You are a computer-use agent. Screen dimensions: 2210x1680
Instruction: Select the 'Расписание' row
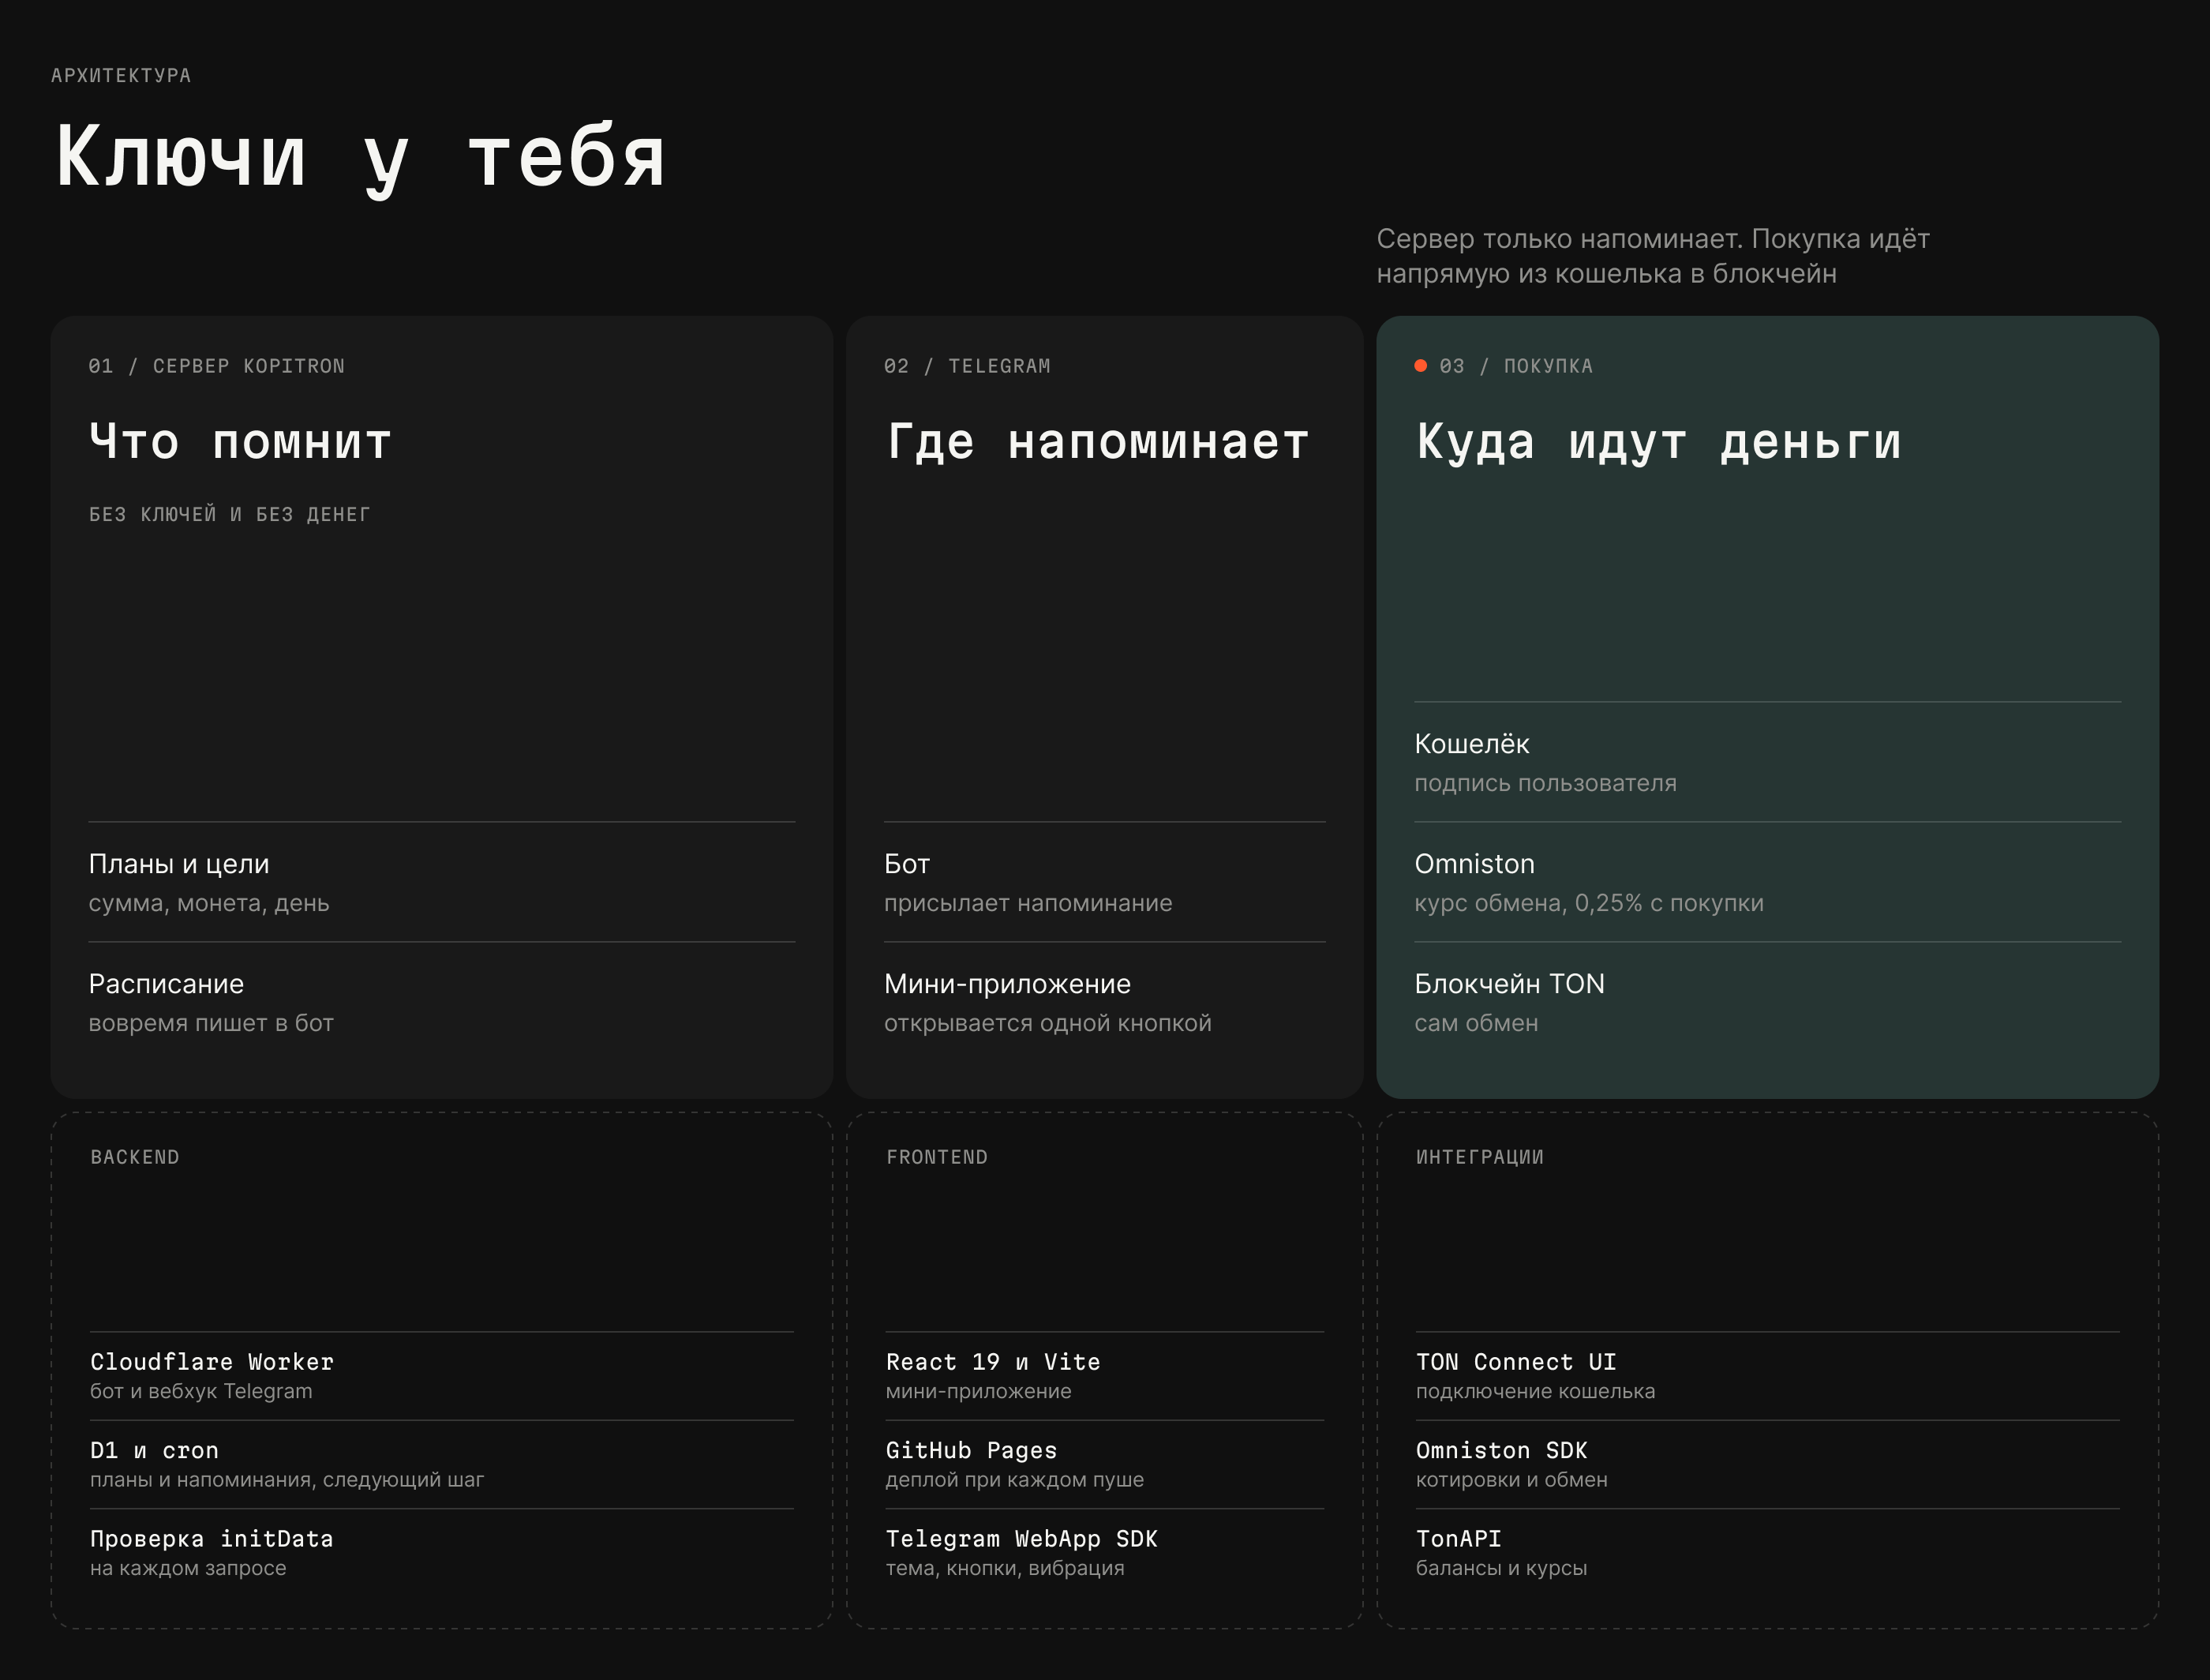tap(442, 1002)
